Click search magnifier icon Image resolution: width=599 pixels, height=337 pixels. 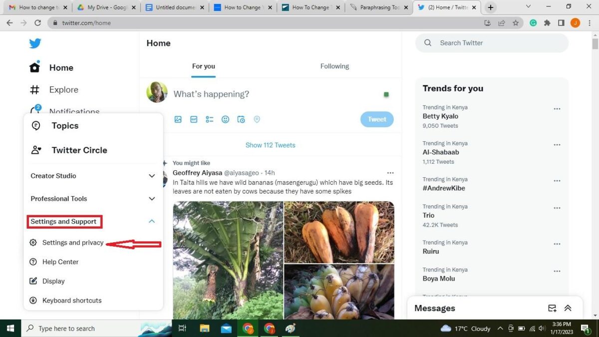point(428,43)
